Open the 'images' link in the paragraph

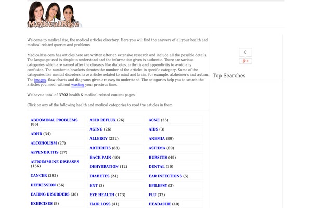click(40, 80)
